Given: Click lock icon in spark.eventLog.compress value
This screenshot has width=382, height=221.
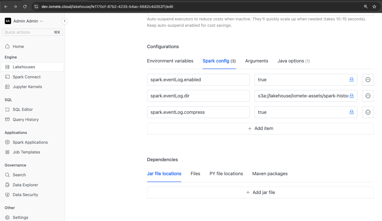Looking at the screenshot, I should [352, 112].
